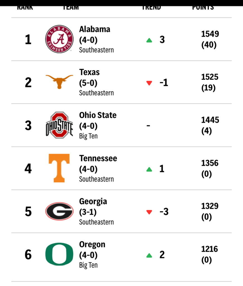
Task: Open the Georgia Bulldogs G logo
Action: coord(59,211)
